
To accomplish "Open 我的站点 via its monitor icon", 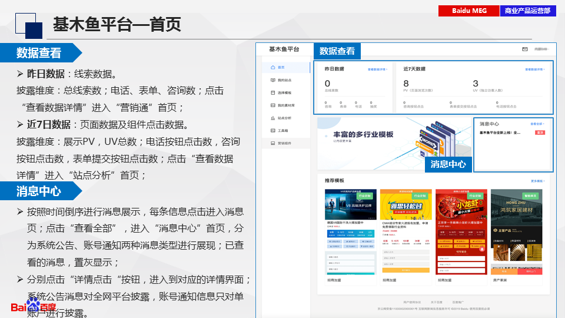I will click(x=272, y=80).
